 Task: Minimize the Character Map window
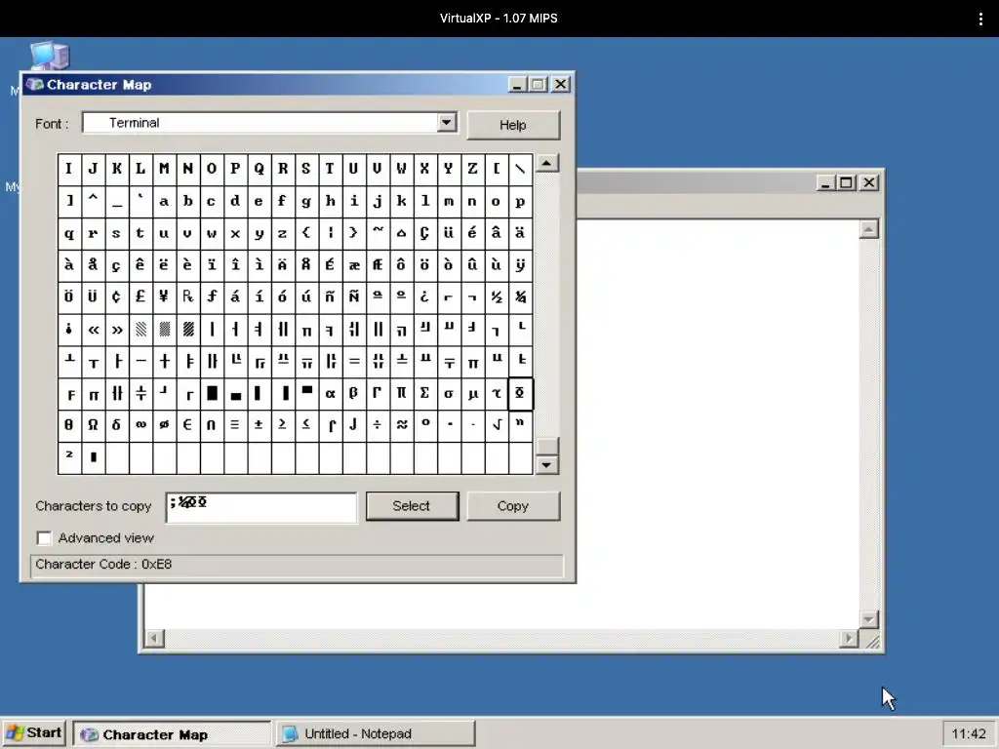pyautogui.click(x=517, y=84)
